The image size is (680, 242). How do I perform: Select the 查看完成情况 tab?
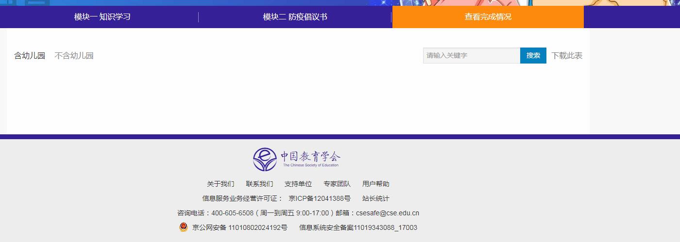[488, 17]
